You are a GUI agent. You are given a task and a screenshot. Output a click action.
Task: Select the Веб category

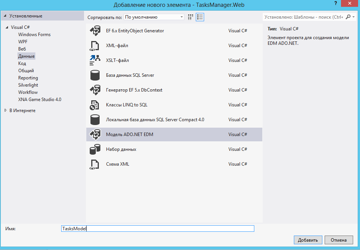click(x=22, y=49)
